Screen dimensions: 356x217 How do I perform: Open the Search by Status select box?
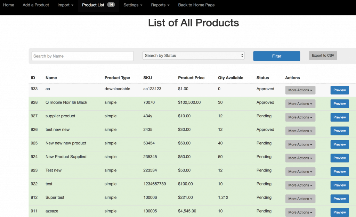[193, 56]
